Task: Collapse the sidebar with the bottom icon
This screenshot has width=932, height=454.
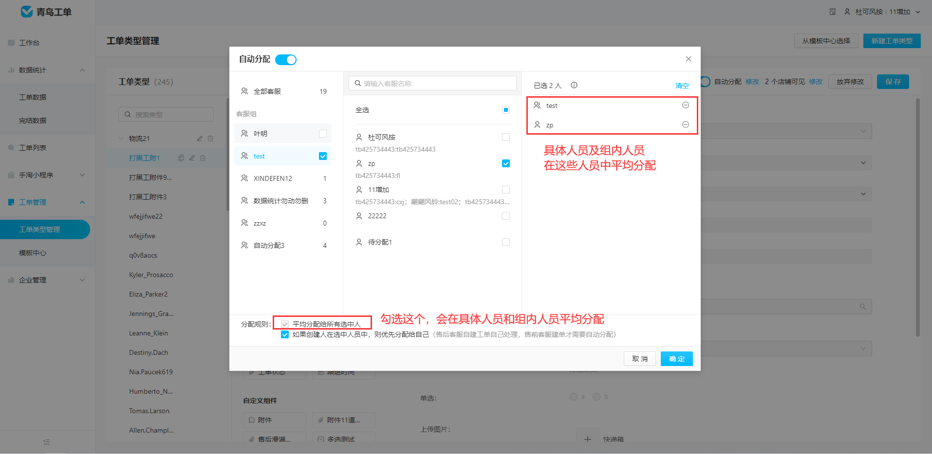Action: [46, 442]
